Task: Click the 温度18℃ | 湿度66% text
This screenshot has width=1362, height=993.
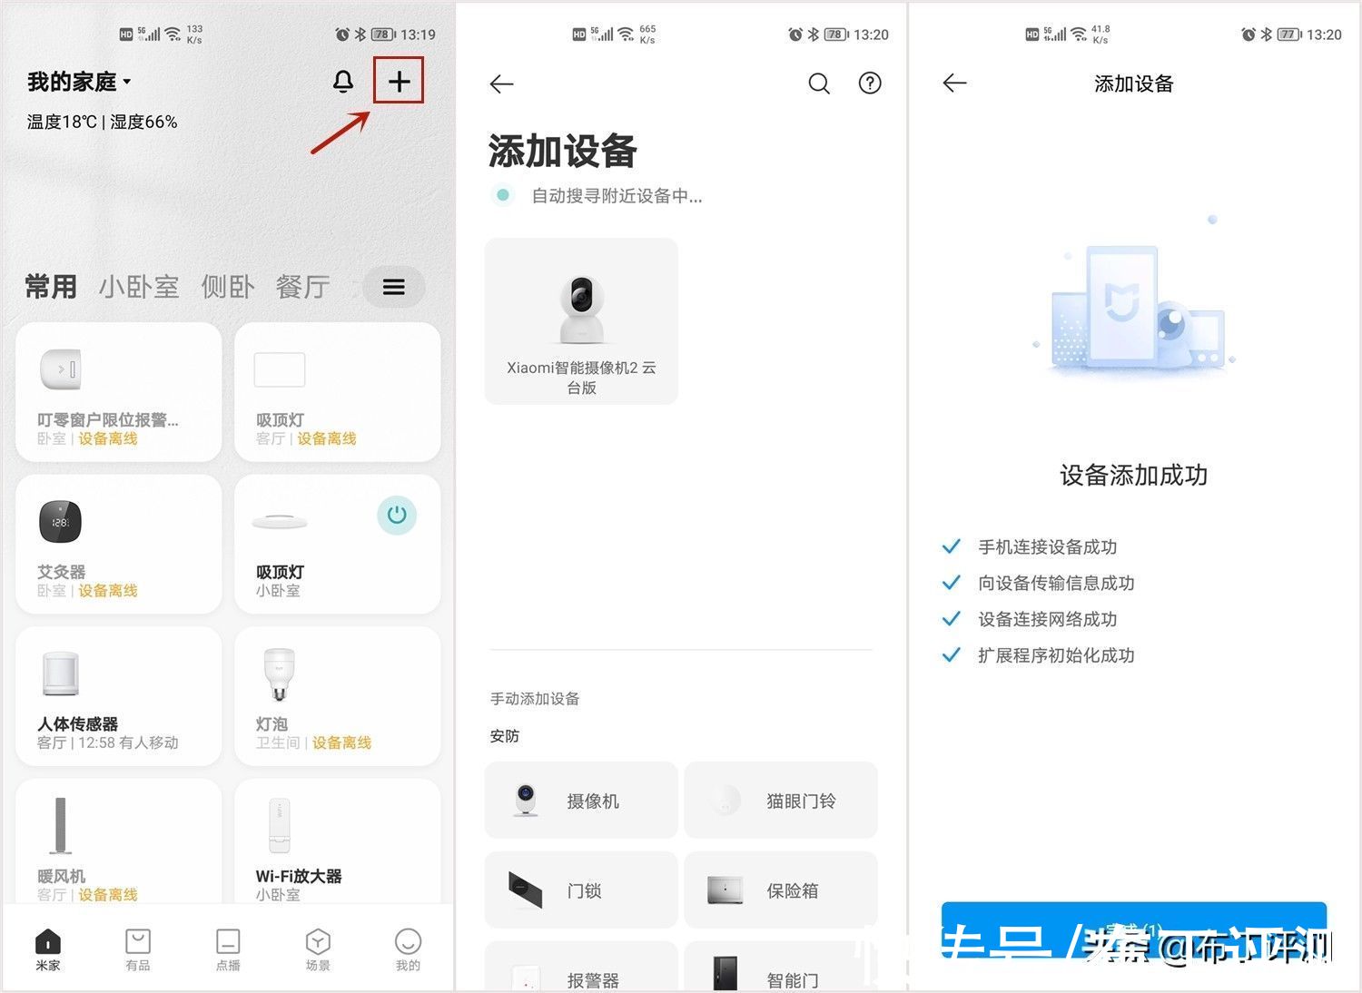Action: click(102, 122)
